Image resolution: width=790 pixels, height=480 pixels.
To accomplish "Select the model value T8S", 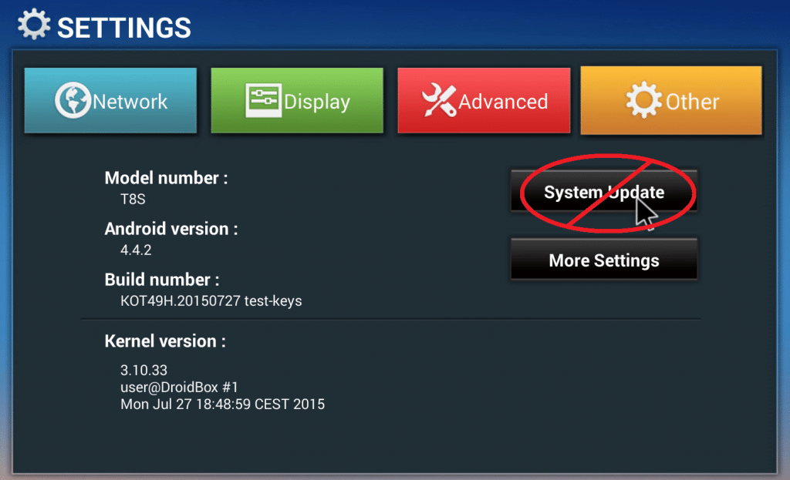I will (133, 200).
